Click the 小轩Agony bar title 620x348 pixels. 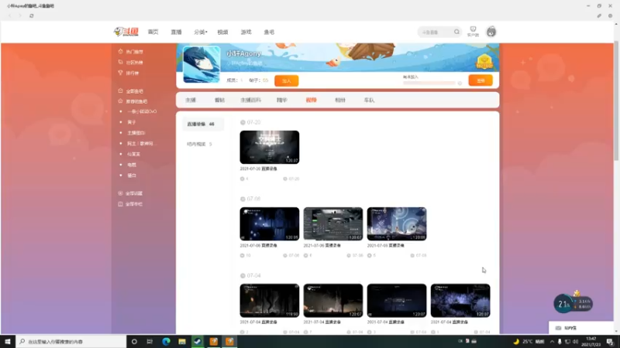[243, 53]
